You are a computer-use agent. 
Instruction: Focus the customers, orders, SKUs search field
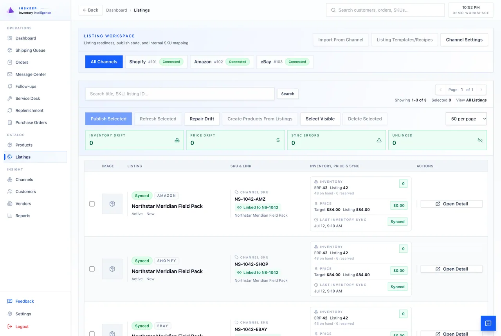[385, 10]
